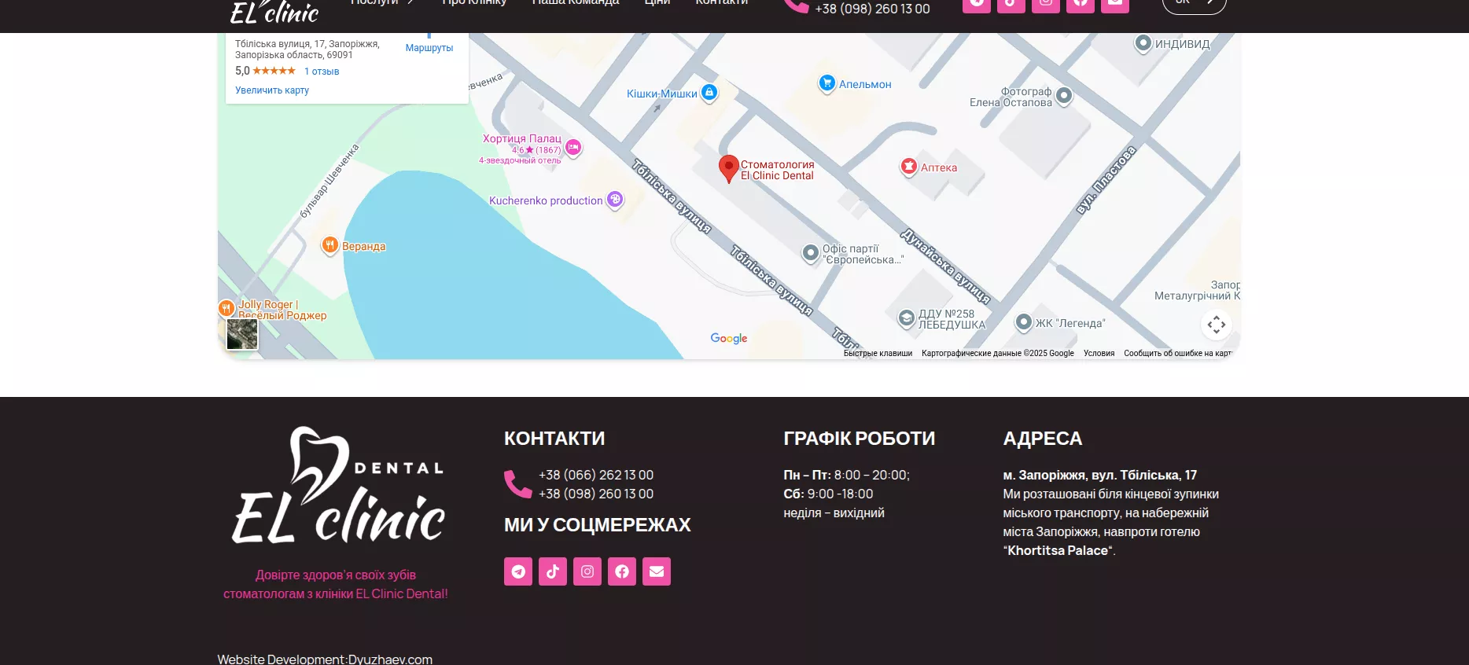Expand the Послуги menu in header

coord(382,3)
